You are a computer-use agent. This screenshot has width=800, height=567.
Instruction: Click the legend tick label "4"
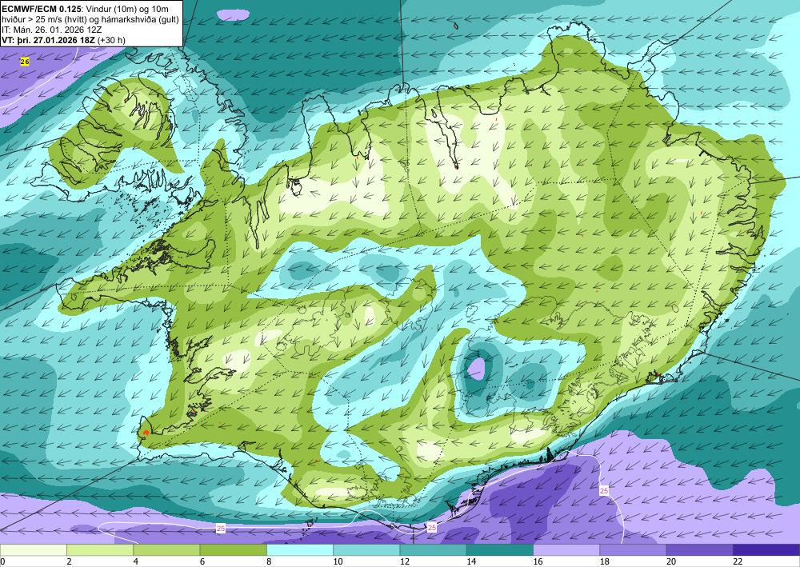tap(136, 562)
